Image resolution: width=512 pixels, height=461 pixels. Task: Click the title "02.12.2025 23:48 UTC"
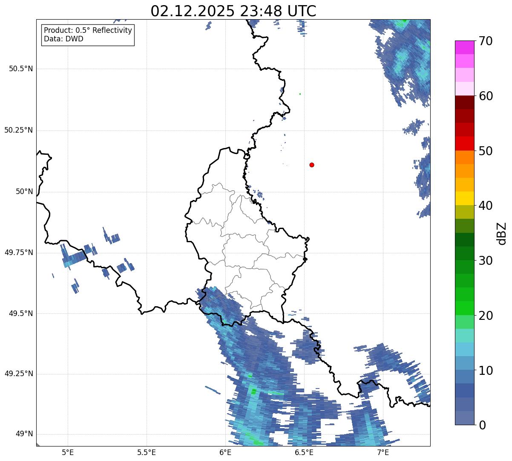(233, 11)
